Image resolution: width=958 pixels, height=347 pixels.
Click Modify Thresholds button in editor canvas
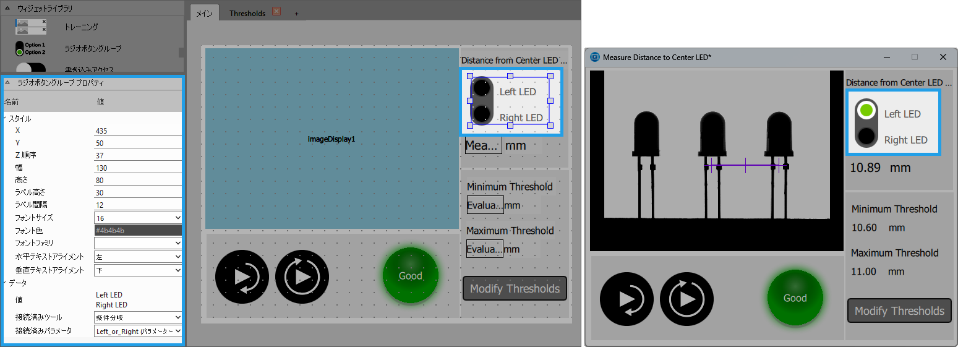pyautogui.click(x=515, y=288)
